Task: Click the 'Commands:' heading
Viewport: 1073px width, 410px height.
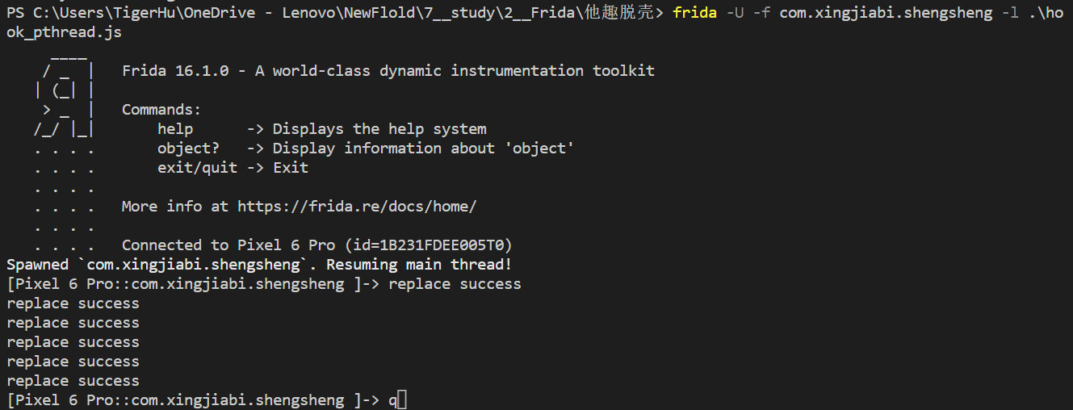Action: [x=161, y=110]
